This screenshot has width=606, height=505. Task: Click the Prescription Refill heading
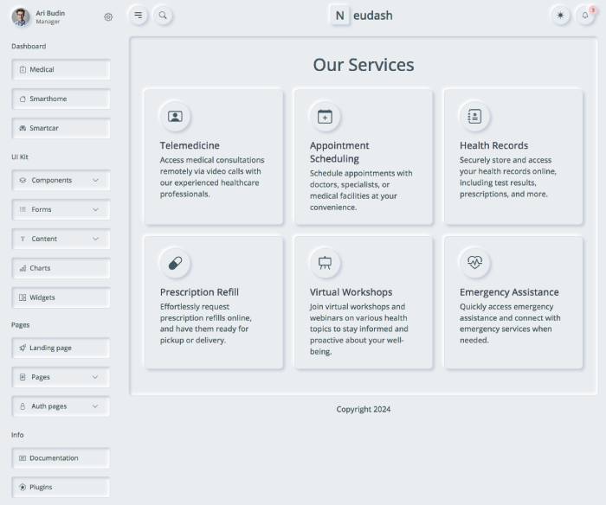coord(199,292)
